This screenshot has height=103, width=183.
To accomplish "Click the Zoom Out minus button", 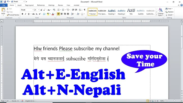I will coord(166,101).
